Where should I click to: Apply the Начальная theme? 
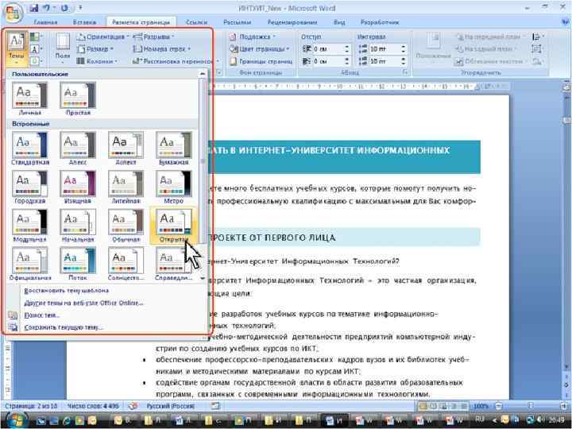point(78,226)
